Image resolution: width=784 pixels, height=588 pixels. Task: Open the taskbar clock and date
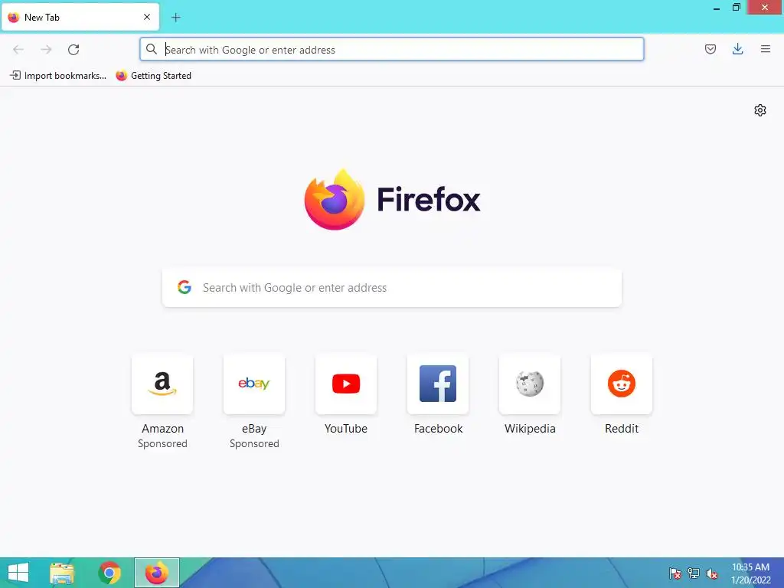point(750,573)
